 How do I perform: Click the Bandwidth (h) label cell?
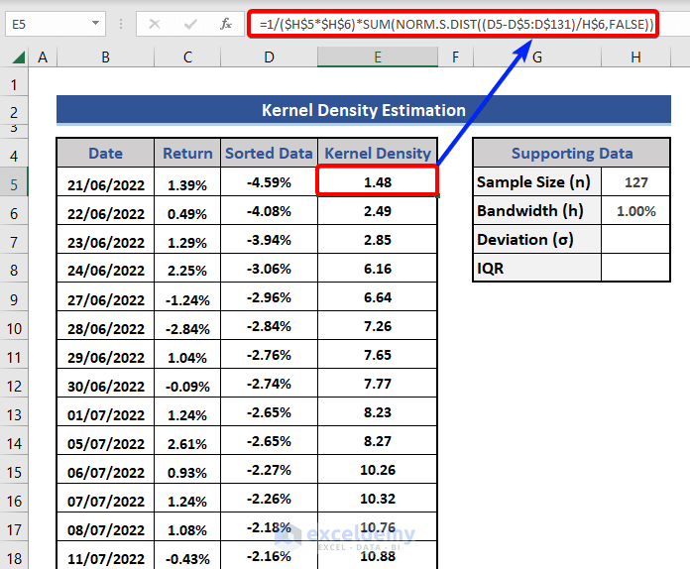point(537,211)
